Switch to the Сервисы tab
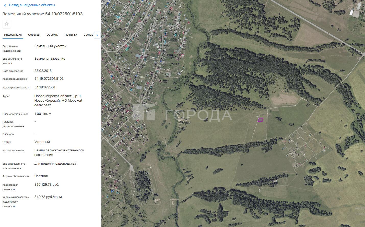The width and height of the screenshot is (365, 227). [34, 35]
